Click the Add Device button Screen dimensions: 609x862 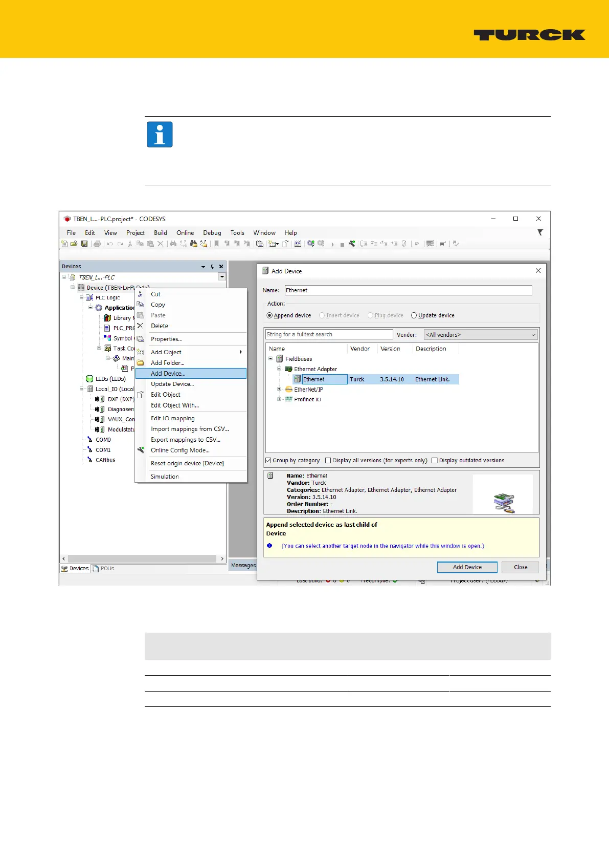[467, 567]
